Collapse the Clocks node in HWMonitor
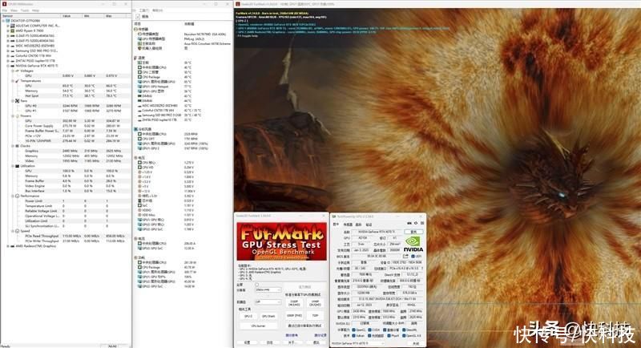641x348 pixels. (12, 146)
